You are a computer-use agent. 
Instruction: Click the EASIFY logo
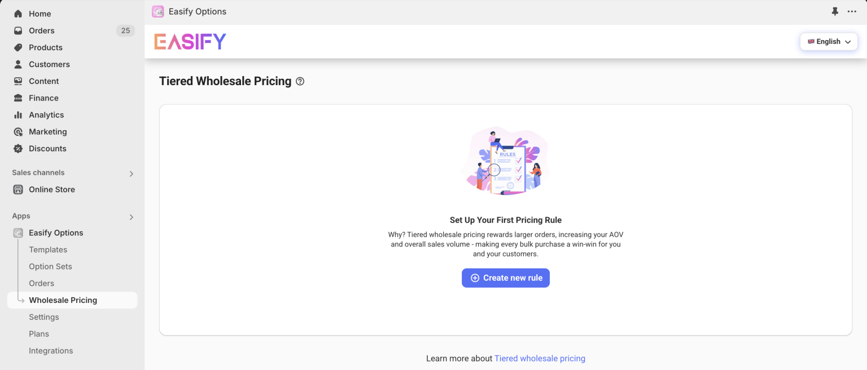click(190, 41)
